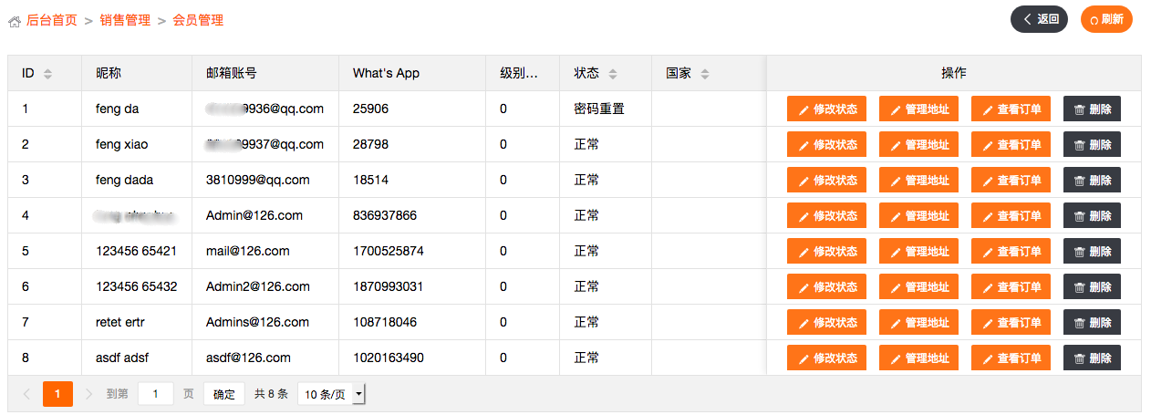Click 查看订单 for retet ertr
1151x415 pixels.
1011,323
